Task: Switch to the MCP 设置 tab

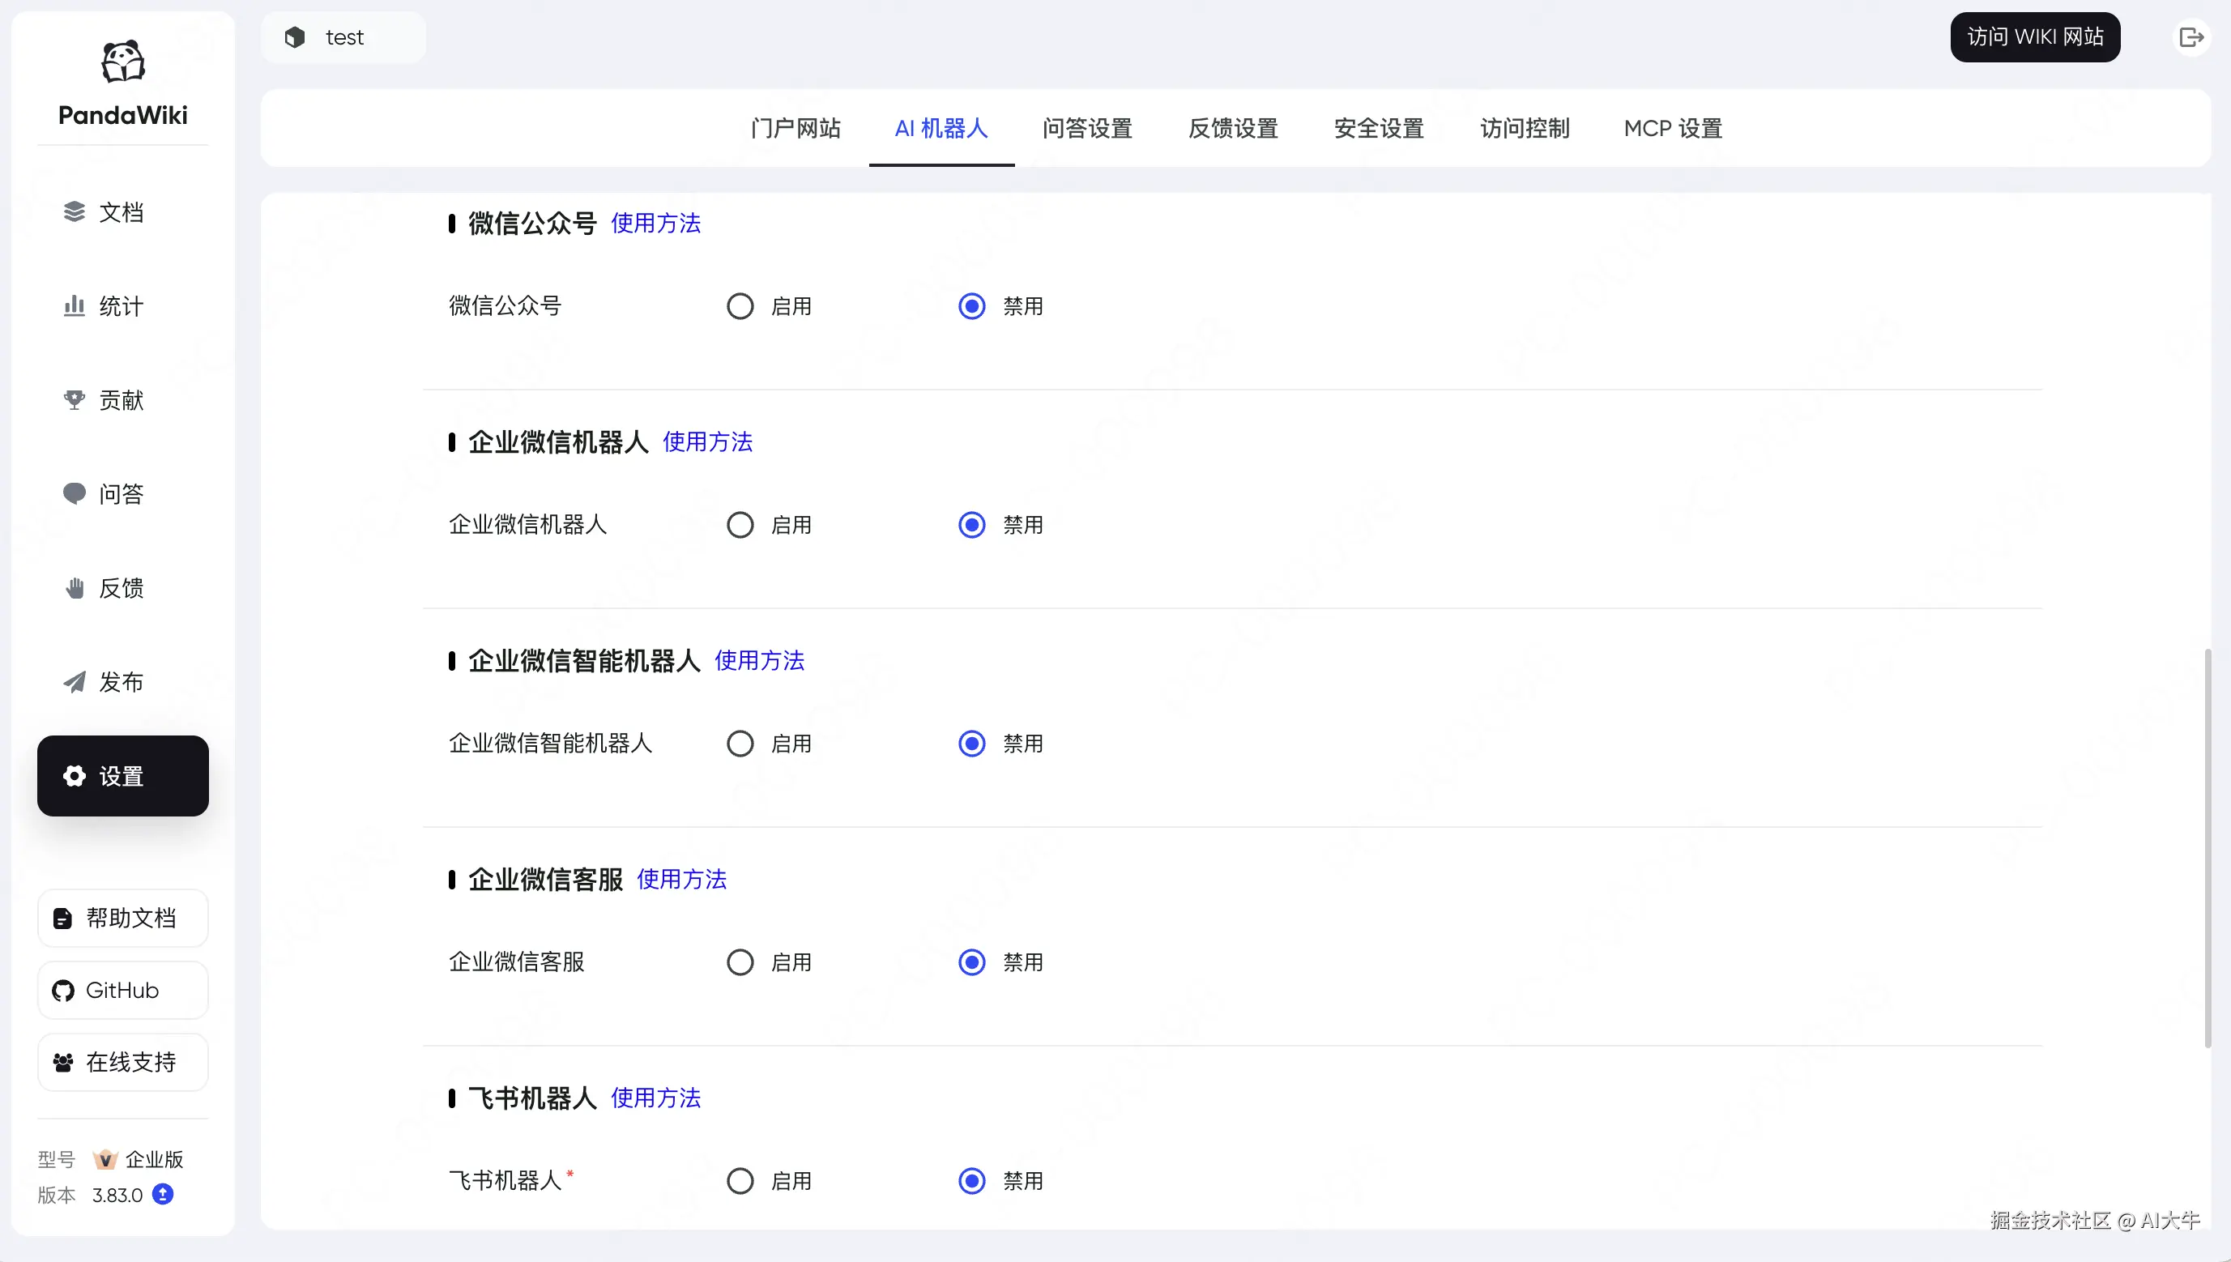Action: [1672, 128]
